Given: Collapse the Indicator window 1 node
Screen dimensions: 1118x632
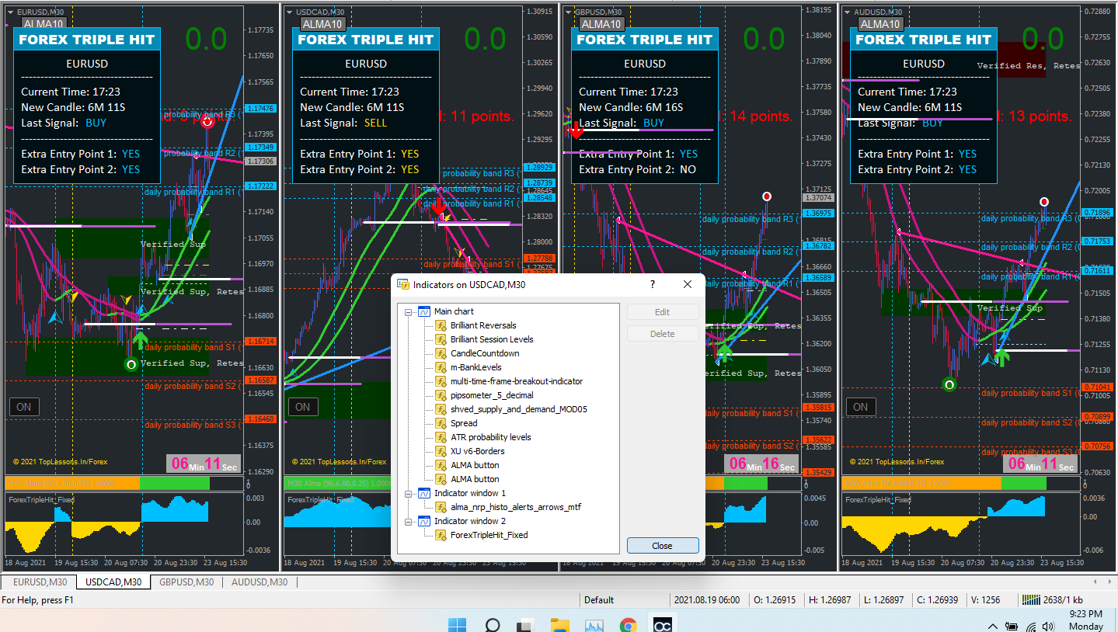Looking at the screenshot, I should click(409, 493).
